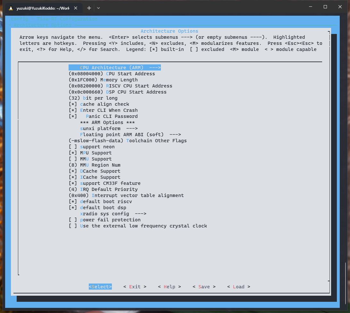The height and width of the screenshot is (313, 350).
Task: Minimize the terminal window
Action: click(310, 7)
